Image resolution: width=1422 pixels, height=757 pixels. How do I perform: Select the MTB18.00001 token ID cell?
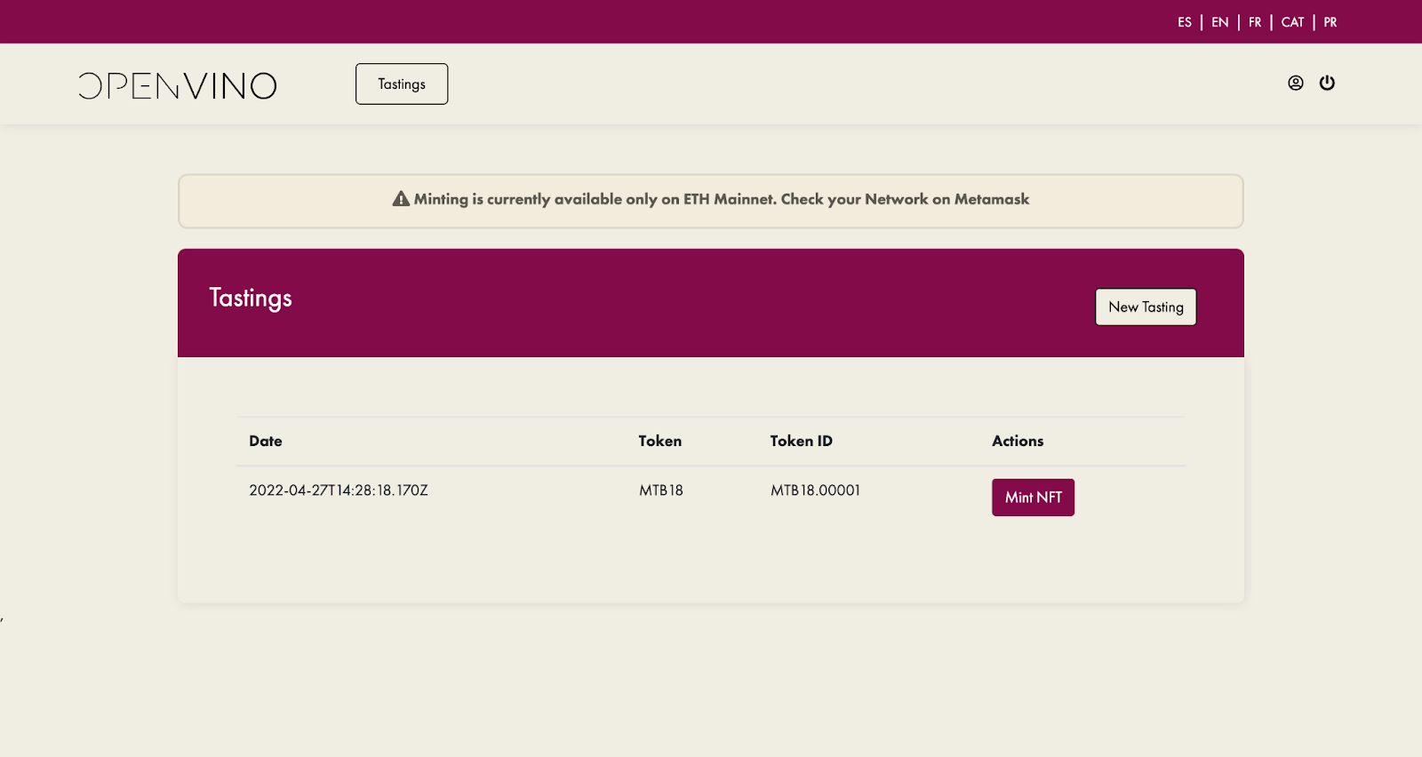point(815,490)
